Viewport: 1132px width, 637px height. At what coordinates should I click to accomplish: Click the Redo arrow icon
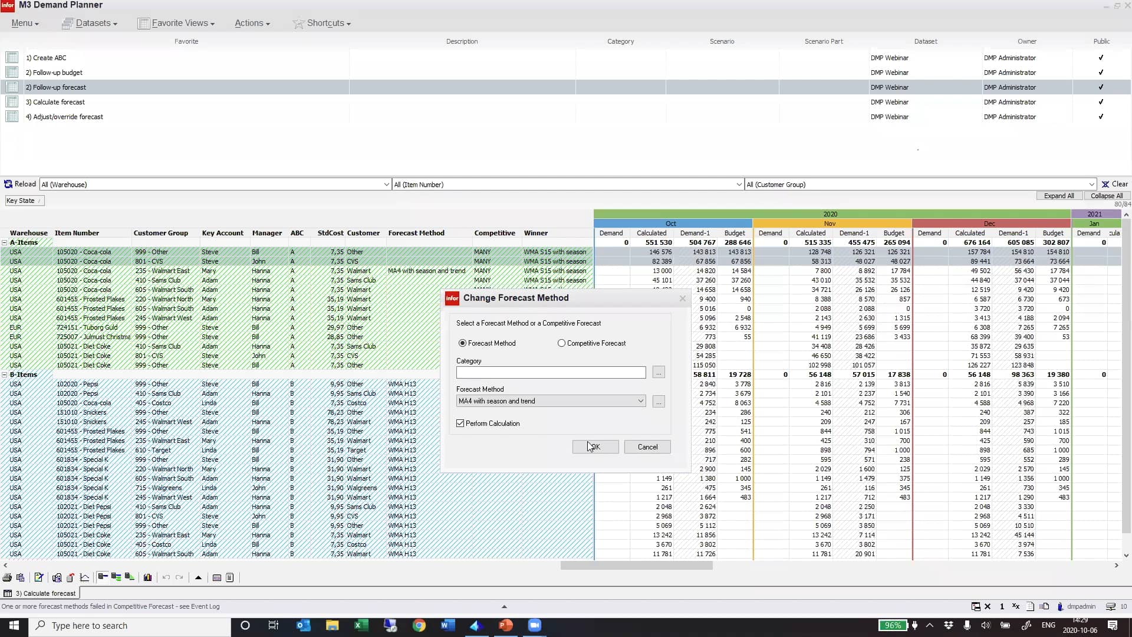(x=179, y=578)
